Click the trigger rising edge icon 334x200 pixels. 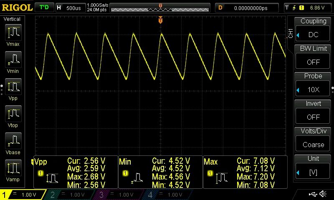coord(294,8)
